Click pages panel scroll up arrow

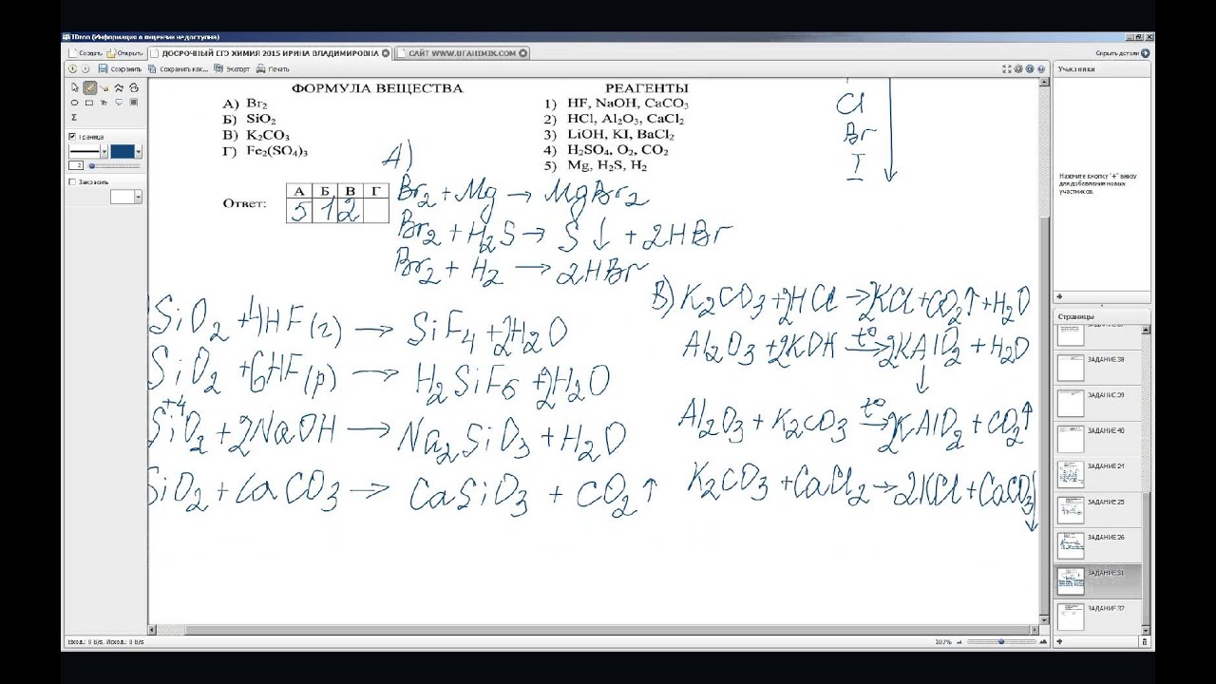point(1148,328)
